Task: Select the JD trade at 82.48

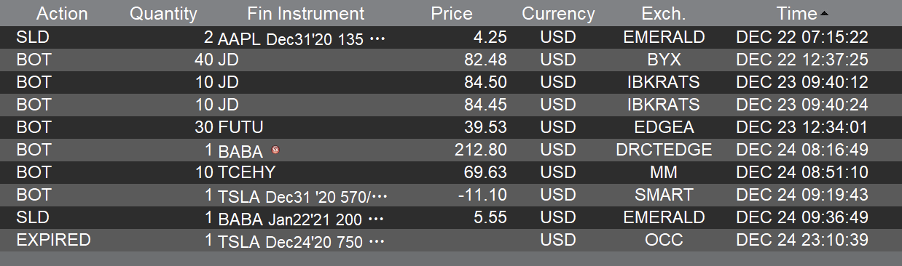Action: (451, 60)
